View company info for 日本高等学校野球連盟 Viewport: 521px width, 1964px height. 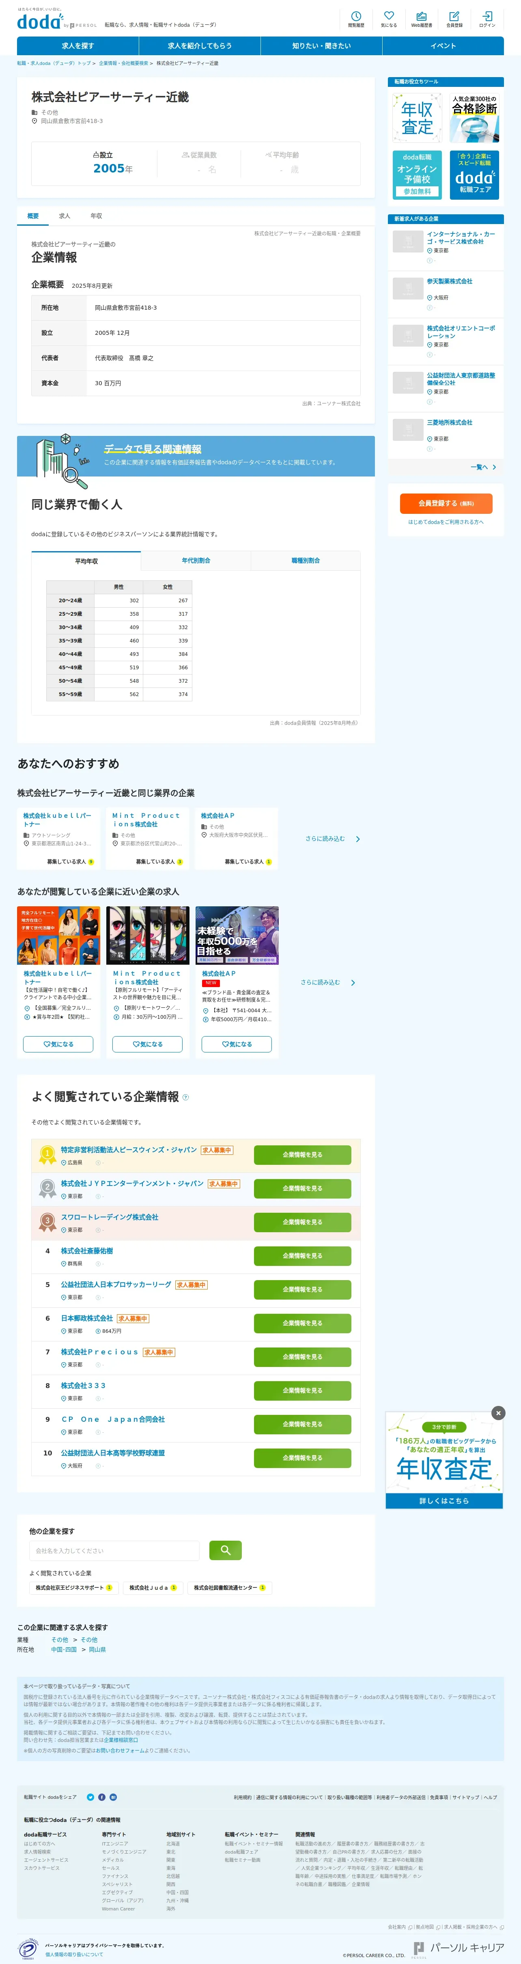[302, 1458]
